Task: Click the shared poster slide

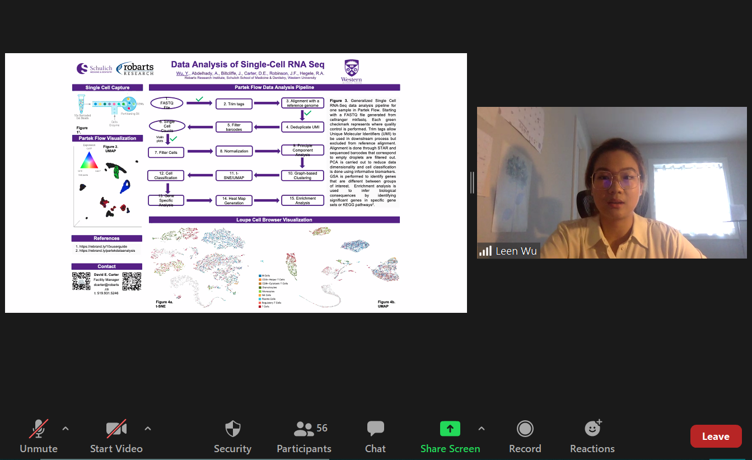Action: 236,182
